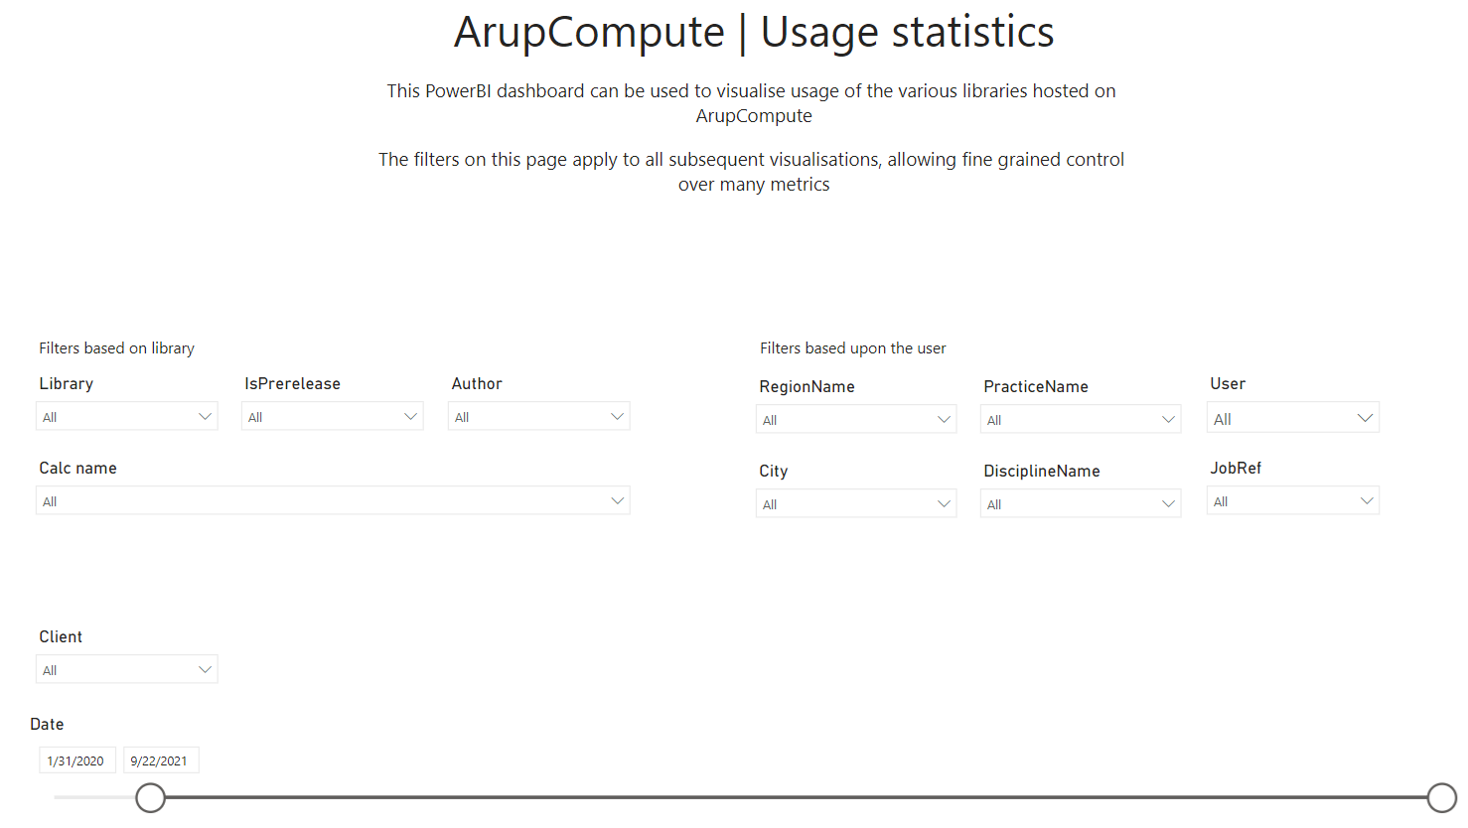Open the DisciplineName filter dropdown
This screenshot has width=1468, height=828.
coord(1081,503)
